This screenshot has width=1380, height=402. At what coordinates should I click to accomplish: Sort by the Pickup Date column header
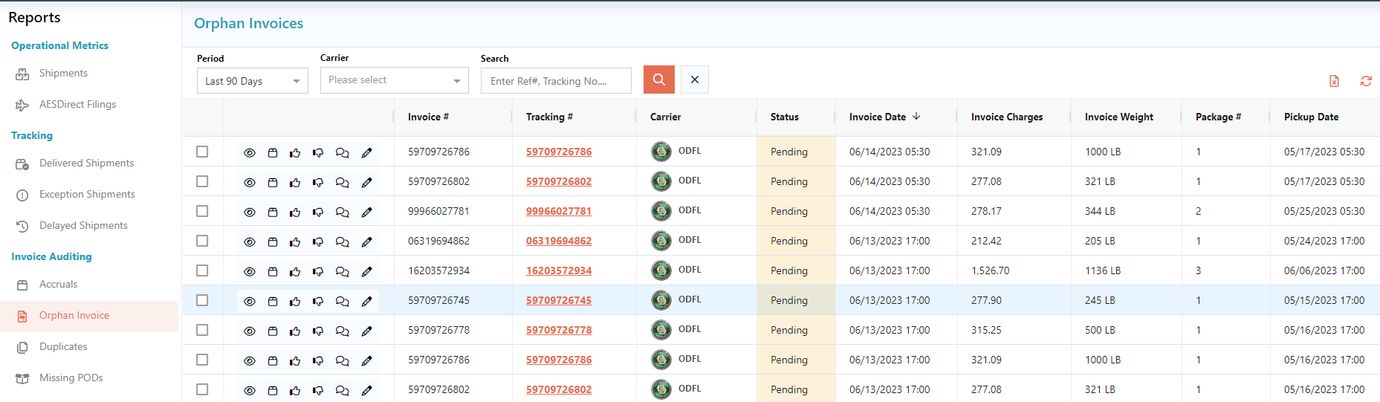[1311, 117]
